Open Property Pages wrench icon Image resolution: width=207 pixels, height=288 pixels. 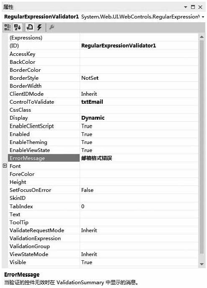[52, 27]
